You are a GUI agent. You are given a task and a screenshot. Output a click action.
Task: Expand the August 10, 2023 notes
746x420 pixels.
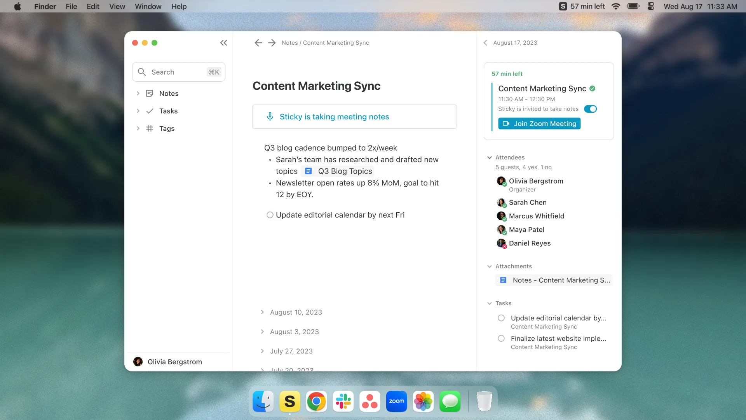point(262,312)
